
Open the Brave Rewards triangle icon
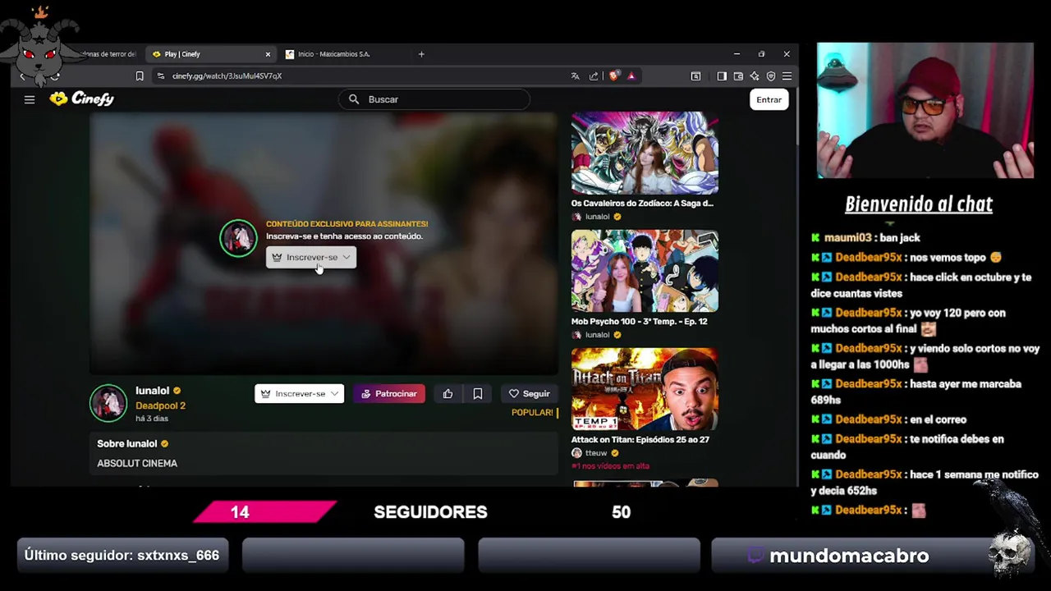(631, 76)
